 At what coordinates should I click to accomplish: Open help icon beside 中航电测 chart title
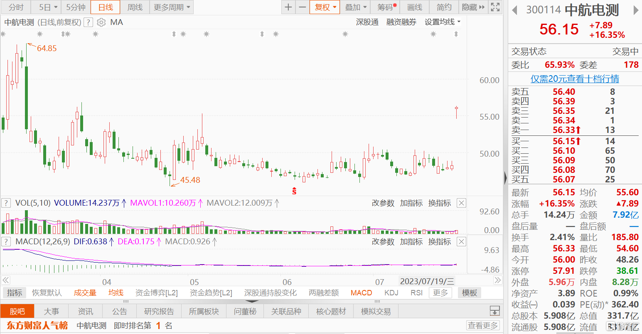tap(88, 22)
